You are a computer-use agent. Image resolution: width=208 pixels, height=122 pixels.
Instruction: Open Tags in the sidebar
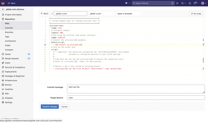[x=7, y=37]
